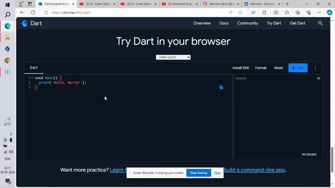The height and width of the screenshot is (188, 335).
Task: Open the Get Dart nav item
Action: pyautogui.click(x=297, y=23)
